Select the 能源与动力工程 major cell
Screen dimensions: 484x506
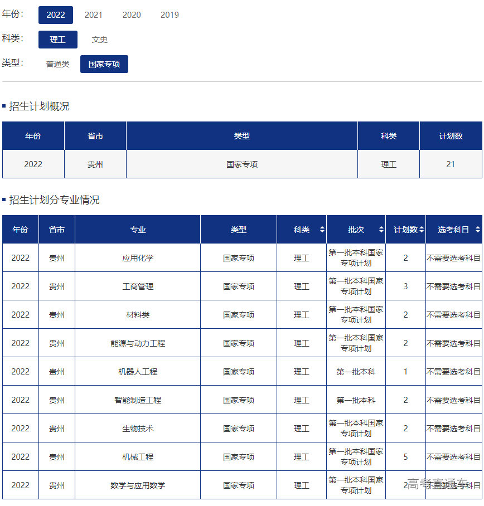click(138, 343)
